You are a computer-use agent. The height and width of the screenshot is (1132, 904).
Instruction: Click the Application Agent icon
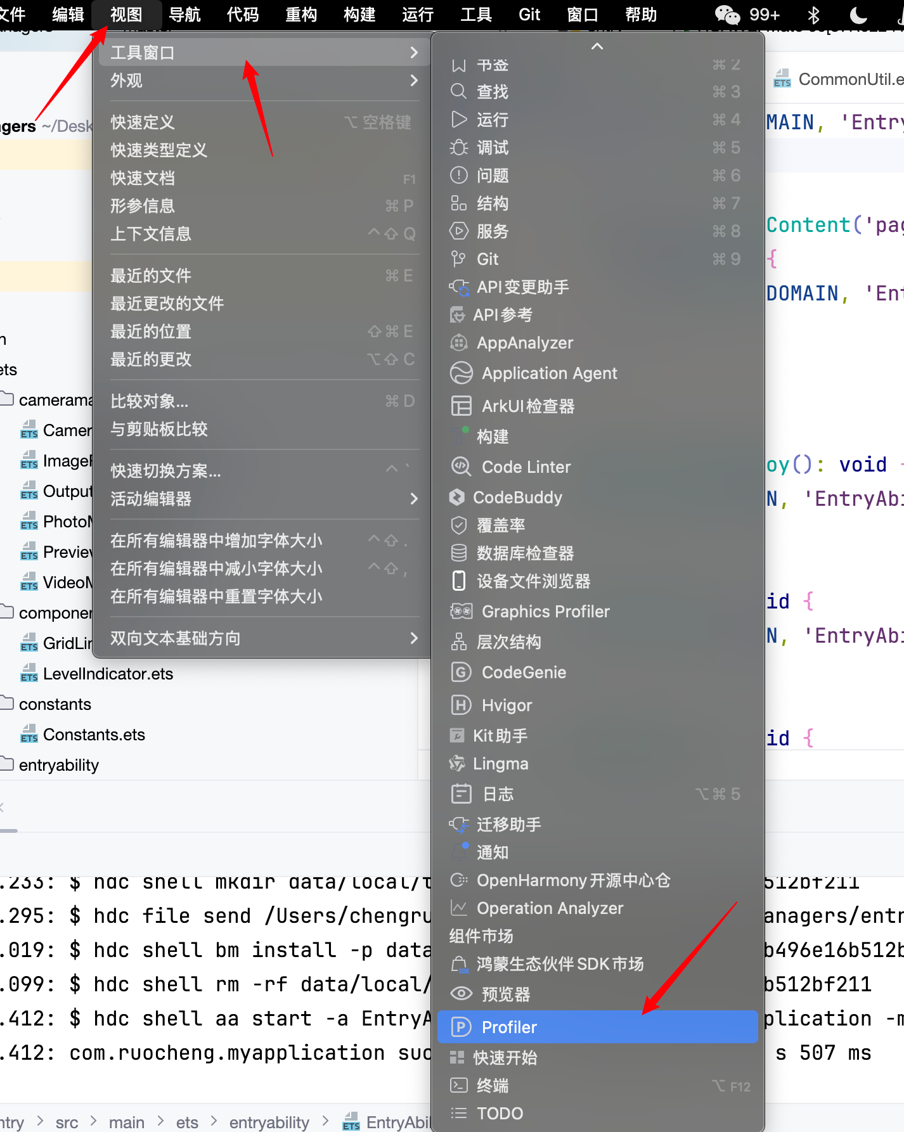[x=462, y=373]
